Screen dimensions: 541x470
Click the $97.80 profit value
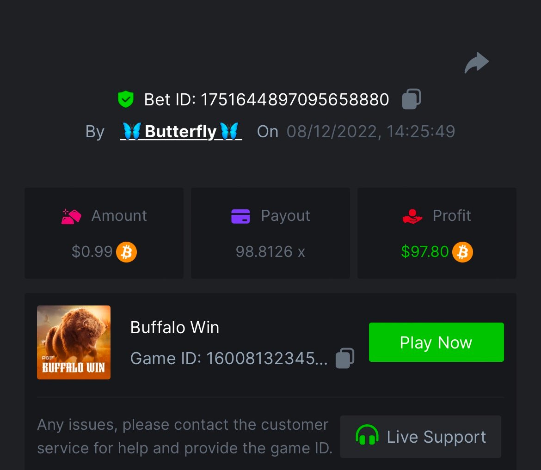click(425, 251)
